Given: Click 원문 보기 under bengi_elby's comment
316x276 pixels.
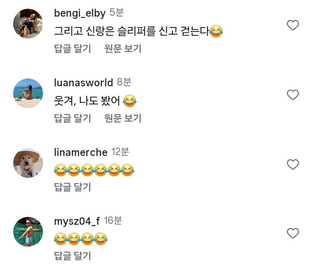Looking at the screenshot, I should point(123,49).
